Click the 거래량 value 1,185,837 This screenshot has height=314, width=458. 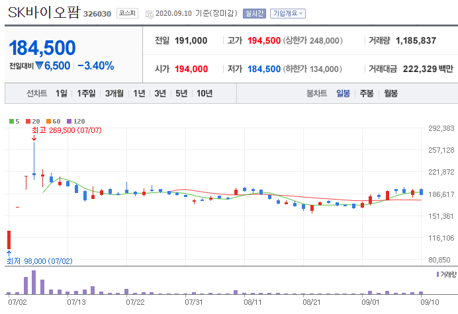[x=416, y=40]
